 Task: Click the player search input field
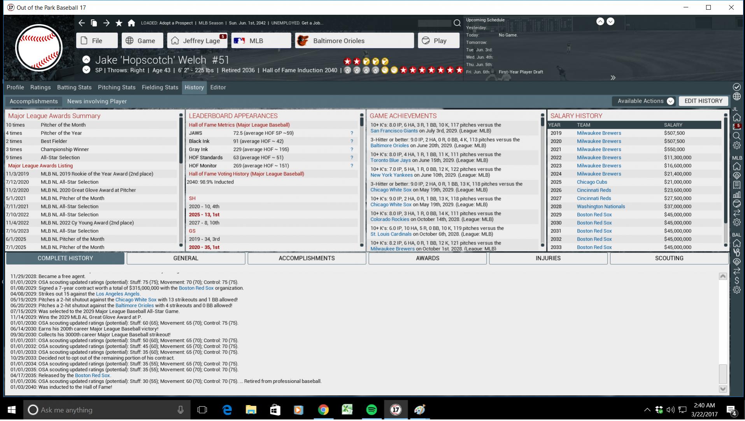(x=434, y=23)
